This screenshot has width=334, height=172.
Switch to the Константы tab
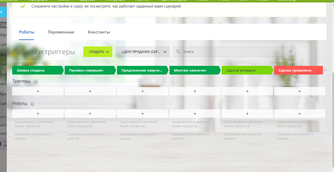coord(99,32)
